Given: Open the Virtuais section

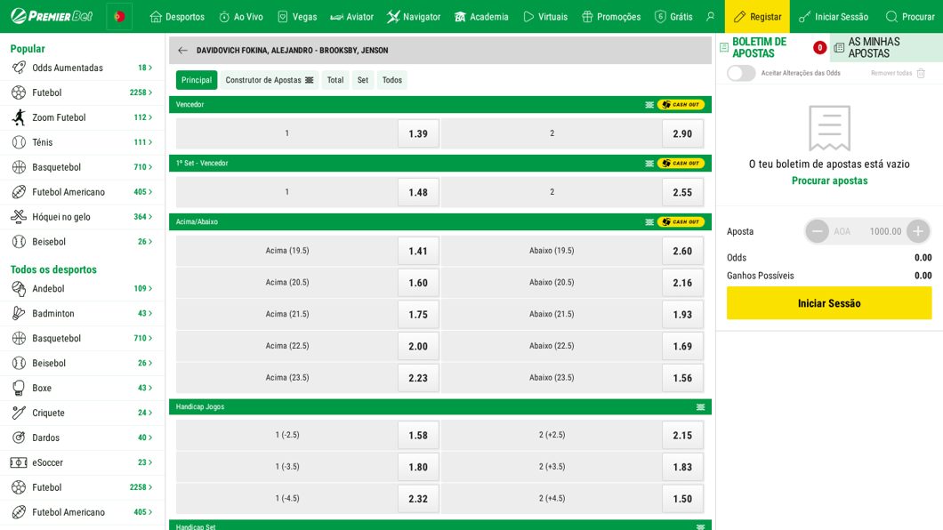Looking at the screenshot, I should pos(544,17).
